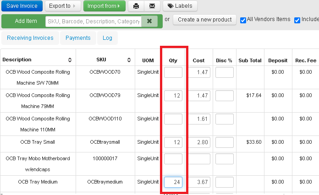Click Disc % field for OCB Tray Medium

[225, 182]
